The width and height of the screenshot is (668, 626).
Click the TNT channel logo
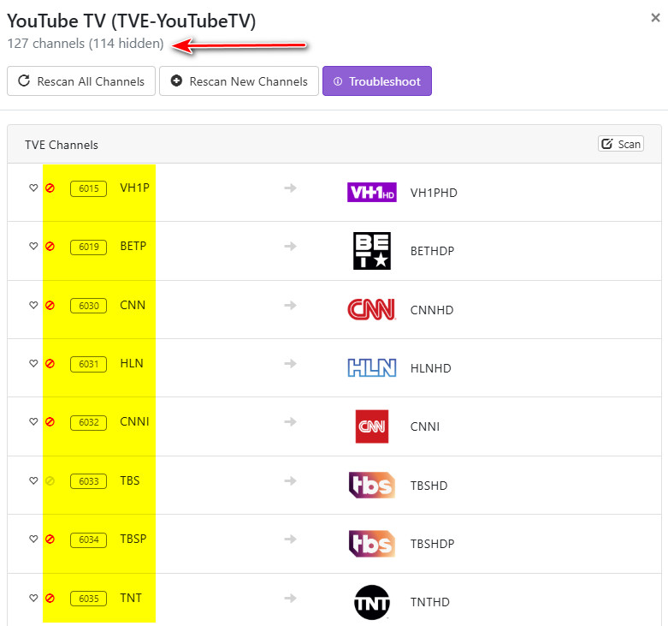[372, 602]
